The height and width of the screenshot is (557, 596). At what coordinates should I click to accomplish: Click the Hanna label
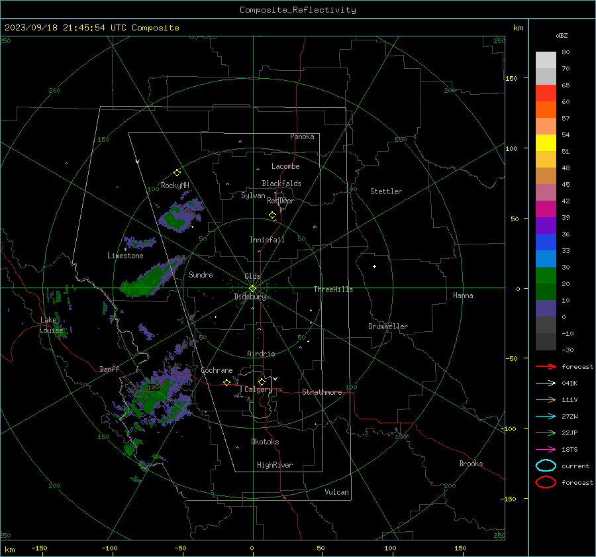pyautogui.click(x=463, y=295)
